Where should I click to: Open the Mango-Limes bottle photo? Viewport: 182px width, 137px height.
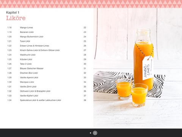(138, 68)
